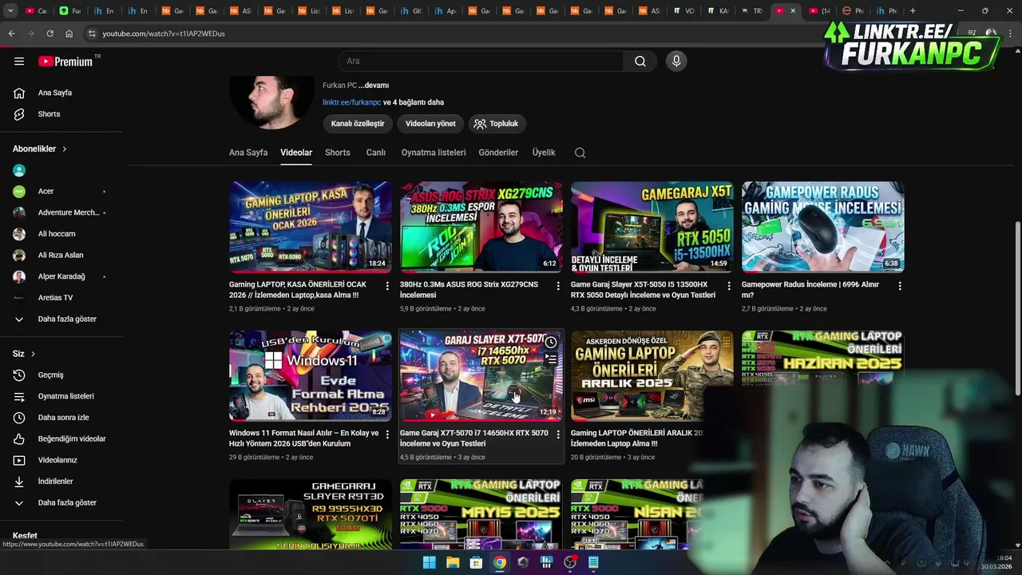Open Windows 11 Format Nasıl Atılır video title
1022x575 pixels.
pyautogui.click(x=304, y=438)
